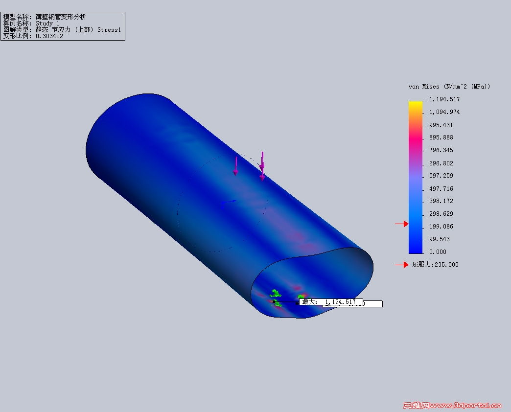Click the plot type line ending in Stress1

point(62,30)
